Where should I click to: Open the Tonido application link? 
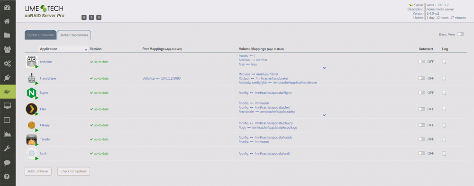click(45, 139)
